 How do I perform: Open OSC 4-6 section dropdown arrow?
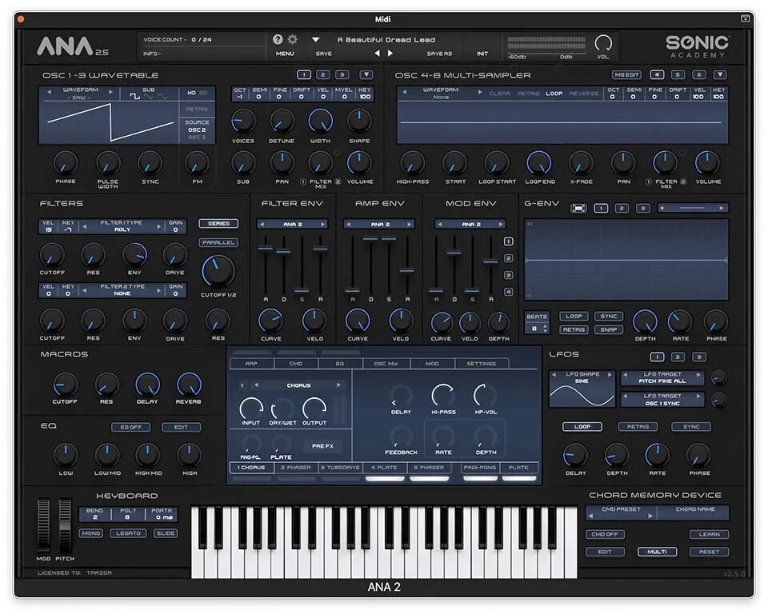pos(719,75)
